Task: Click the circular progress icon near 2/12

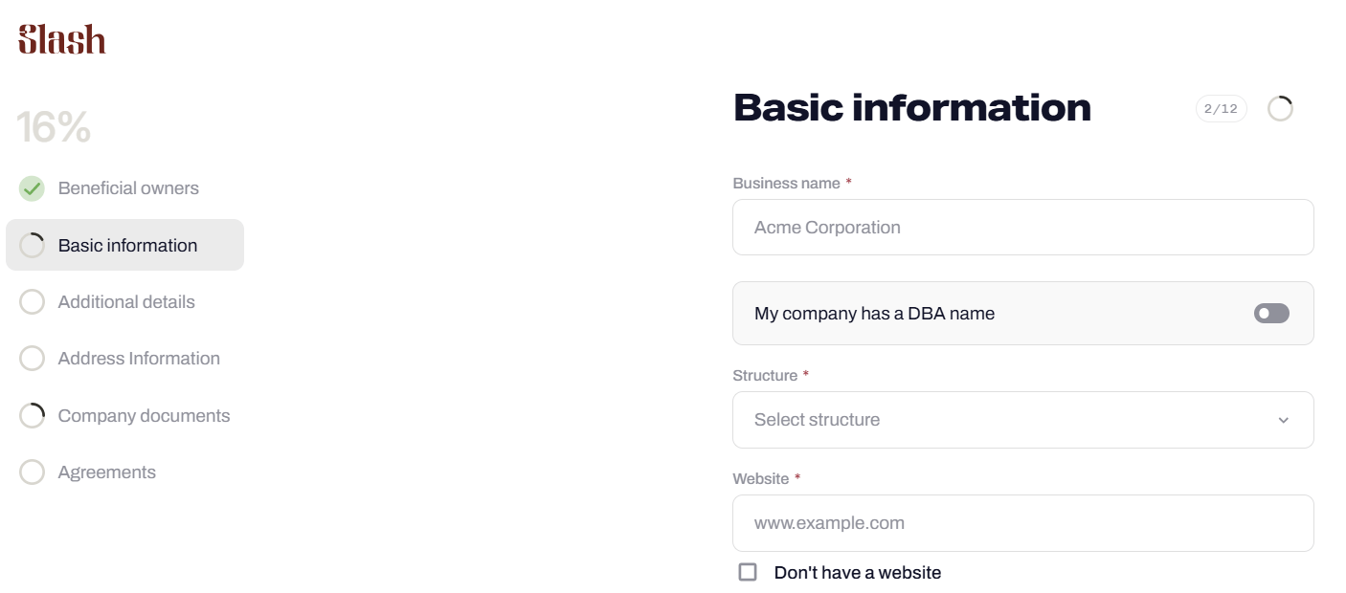Action: coord(1280,109)
